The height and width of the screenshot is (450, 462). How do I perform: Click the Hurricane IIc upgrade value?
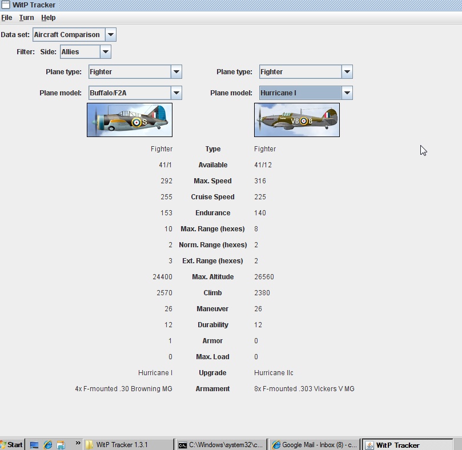tap(274, 373)
